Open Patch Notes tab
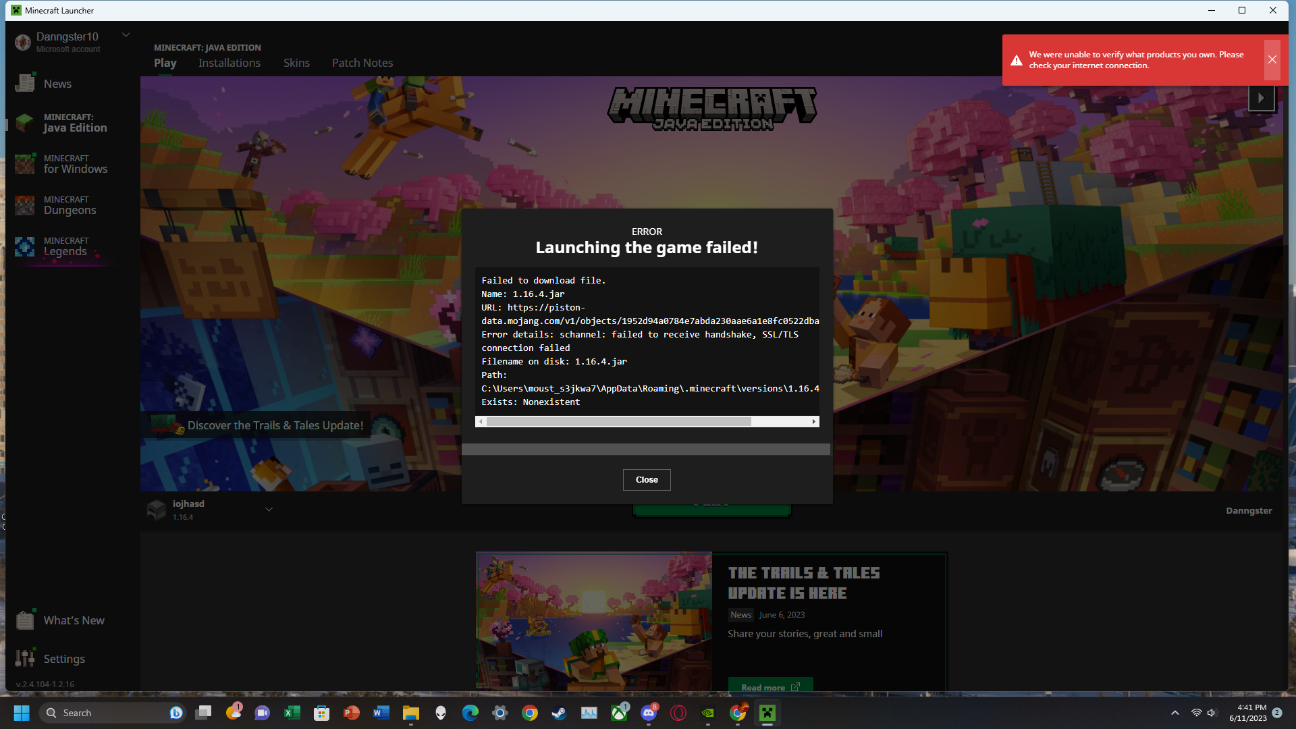The image size is (1296, 729). (x=362, y=63)
